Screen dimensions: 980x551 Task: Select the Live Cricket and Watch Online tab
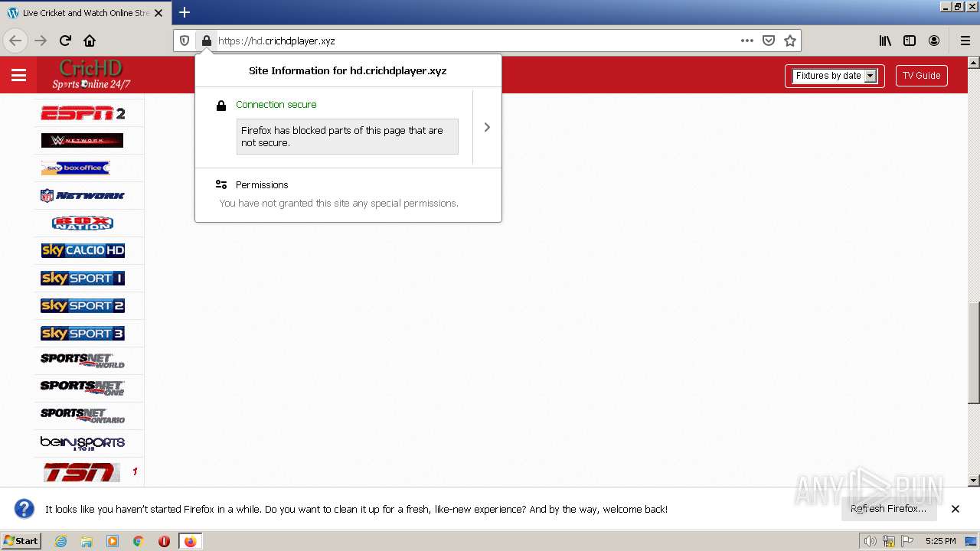pos(85,13)
